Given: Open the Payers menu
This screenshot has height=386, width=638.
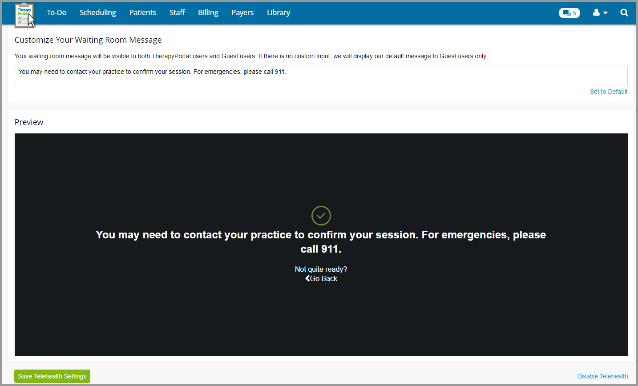Looking at the screenshot, I should [x=242, y=12].
